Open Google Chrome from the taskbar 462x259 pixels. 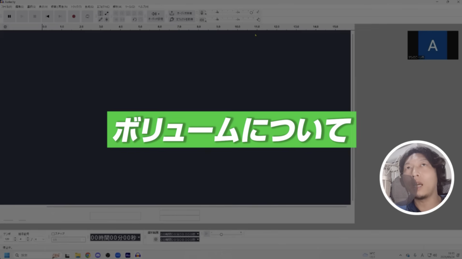tap(88, 255)
